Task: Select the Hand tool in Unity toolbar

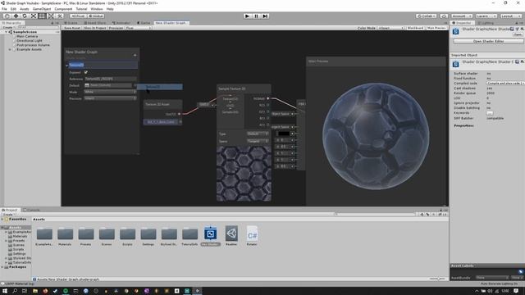Action: click(x=7, y=16)
